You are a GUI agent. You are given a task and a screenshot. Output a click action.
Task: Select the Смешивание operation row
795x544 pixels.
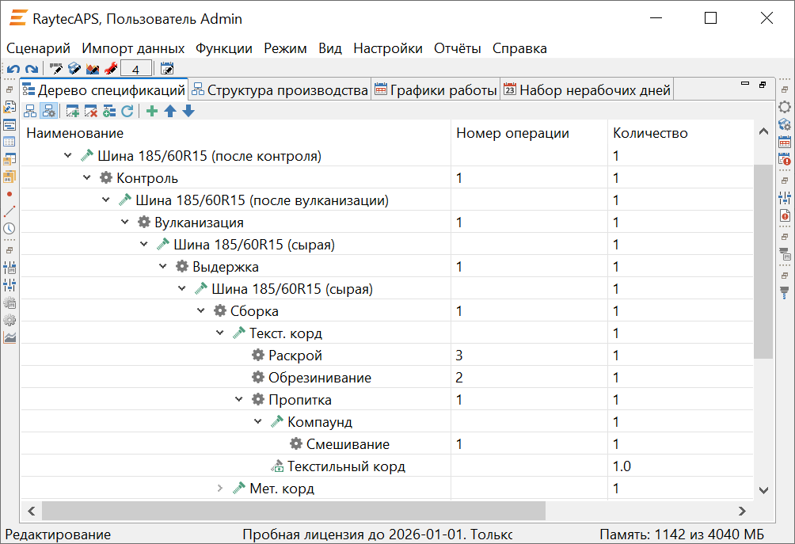(387, 444)
